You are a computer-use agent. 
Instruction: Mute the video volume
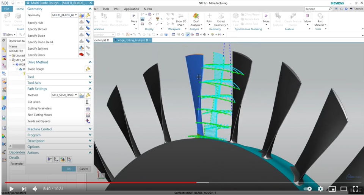[35, 189]
